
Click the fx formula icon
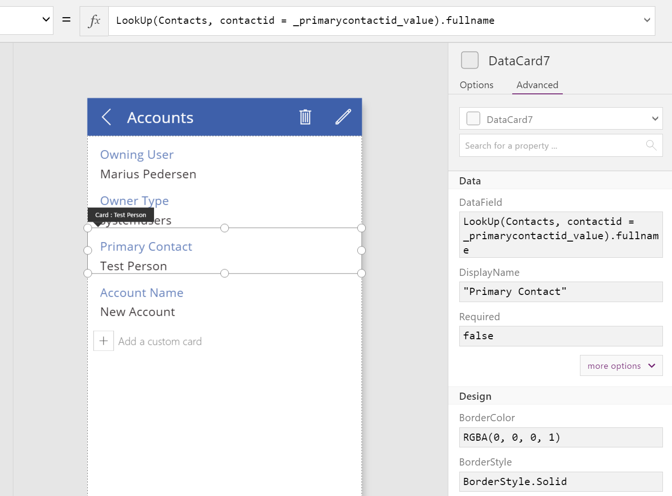point(94,21)
